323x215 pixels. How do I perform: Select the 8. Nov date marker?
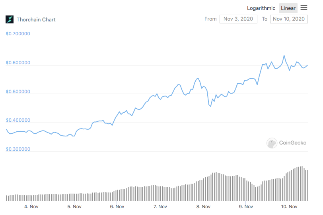coord(203,207)
